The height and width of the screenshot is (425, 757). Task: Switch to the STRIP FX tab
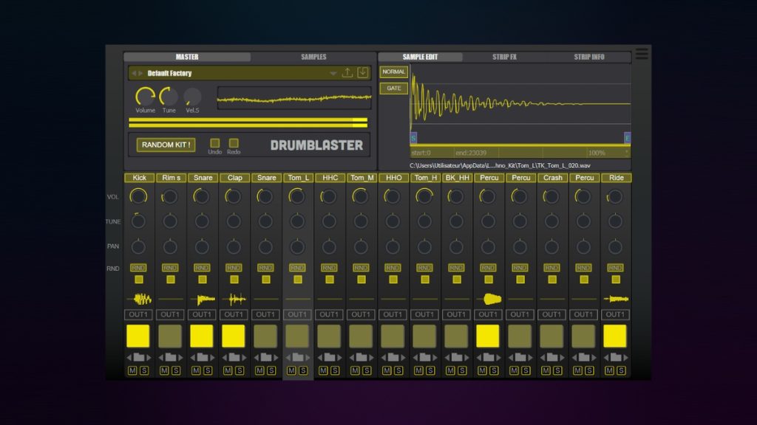click(x=504, y=57)
